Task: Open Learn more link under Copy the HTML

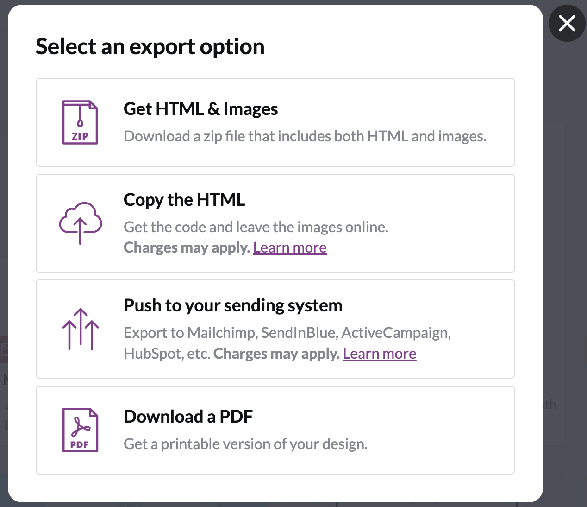Action: [x=290, y=248]
